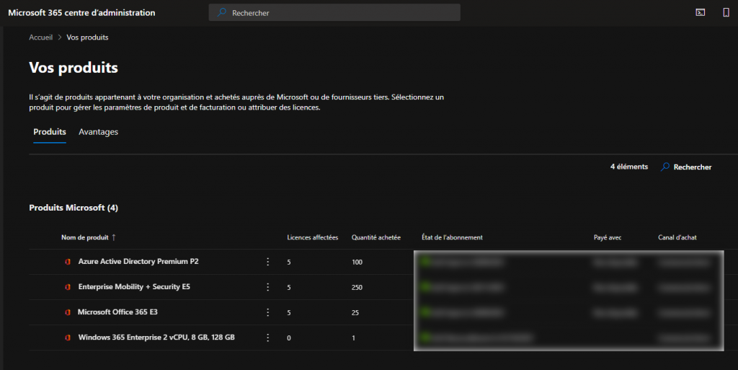Click the Quantité achetée column header
Viewport: 738px width, 370px height.
pyautogui.click(x=376, y=238)
